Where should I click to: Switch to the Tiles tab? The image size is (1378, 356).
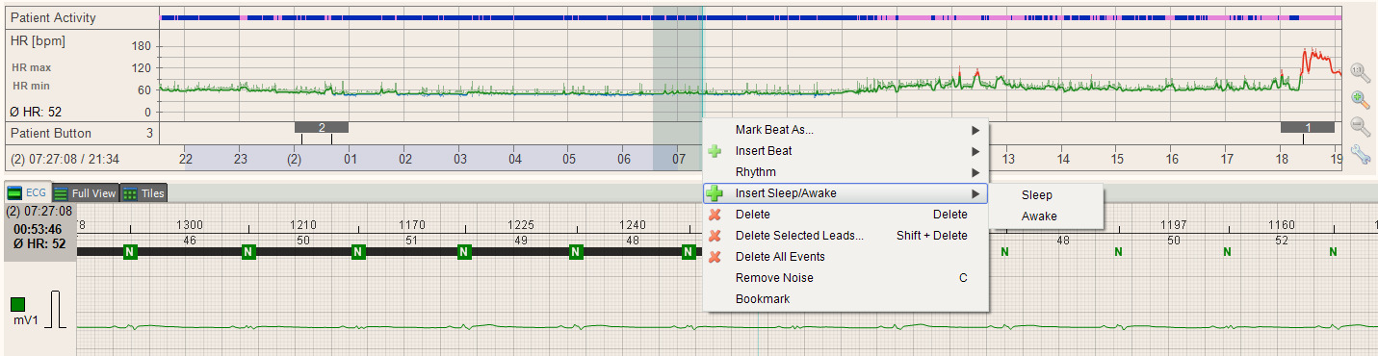[143, 193]
